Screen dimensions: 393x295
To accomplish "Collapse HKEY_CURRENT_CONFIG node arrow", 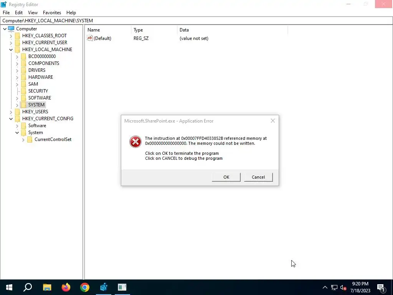I will click(x=11, y=119).
